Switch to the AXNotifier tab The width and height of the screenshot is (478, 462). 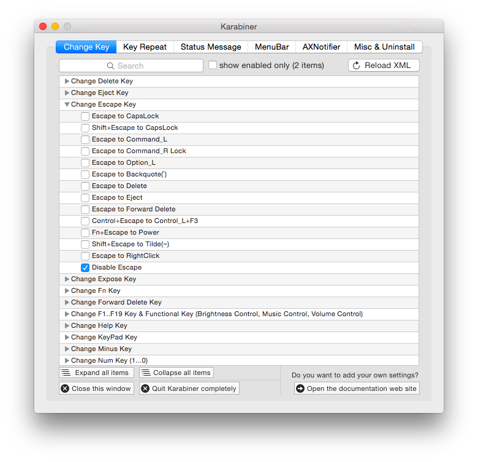pos(321,47)
